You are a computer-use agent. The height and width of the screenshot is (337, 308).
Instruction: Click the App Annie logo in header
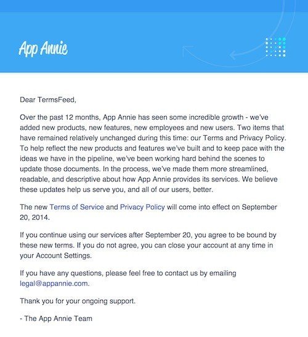43,48
